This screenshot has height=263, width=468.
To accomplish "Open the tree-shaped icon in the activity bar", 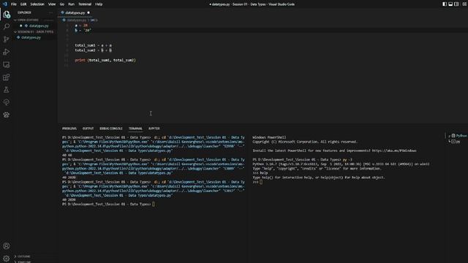I will pos(7,102).
